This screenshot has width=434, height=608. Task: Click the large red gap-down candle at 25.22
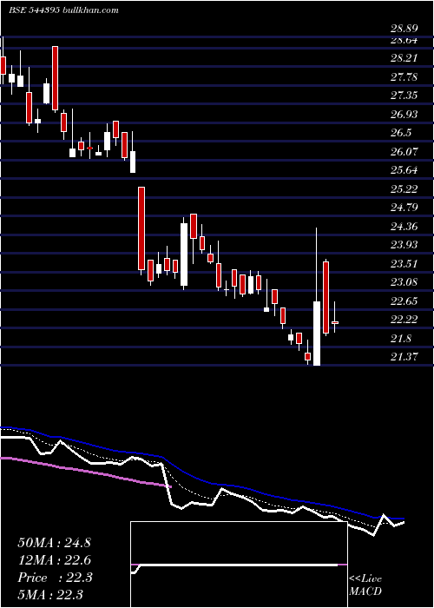click(x=141, y=228)
